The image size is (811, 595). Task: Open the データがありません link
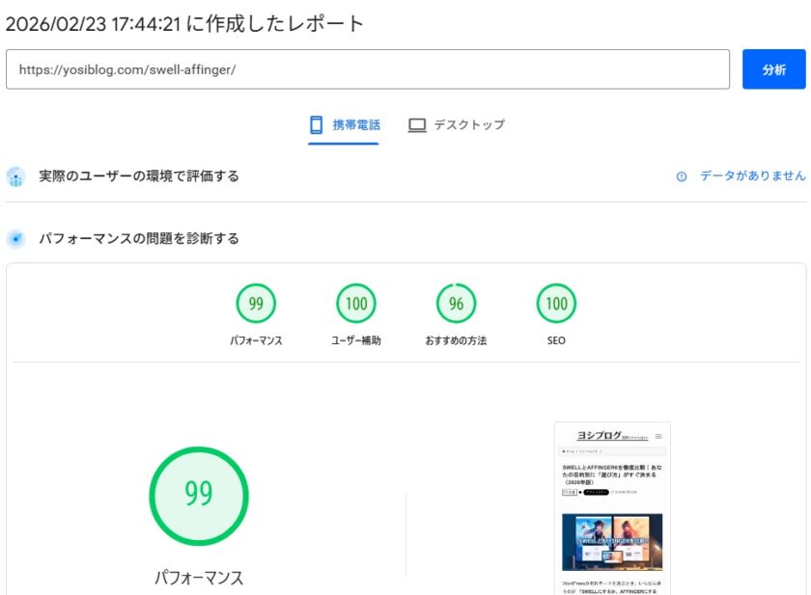(x=752, y=176)
